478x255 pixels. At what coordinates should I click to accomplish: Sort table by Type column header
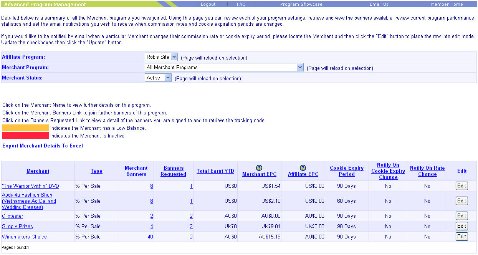click(x=96, y=171)
